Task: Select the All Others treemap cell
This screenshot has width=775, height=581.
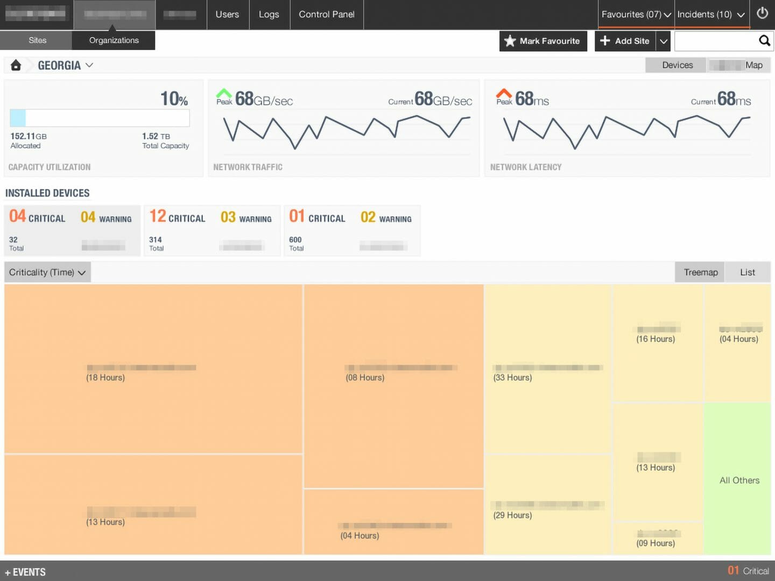Action: [738, 480]
